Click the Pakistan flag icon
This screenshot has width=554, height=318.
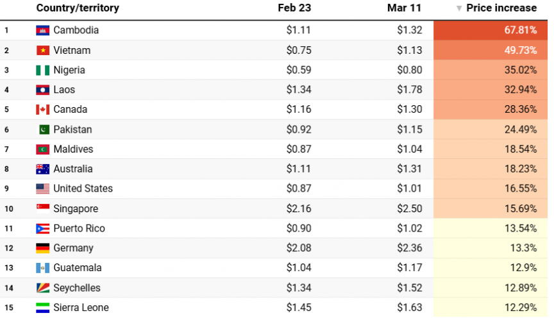42,130
